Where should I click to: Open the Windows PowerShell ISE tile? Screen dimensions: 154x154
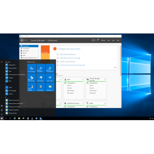pos(50,68)
